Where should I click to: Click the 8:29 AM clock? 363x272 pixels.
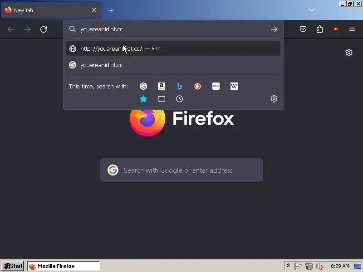[340, 266]
